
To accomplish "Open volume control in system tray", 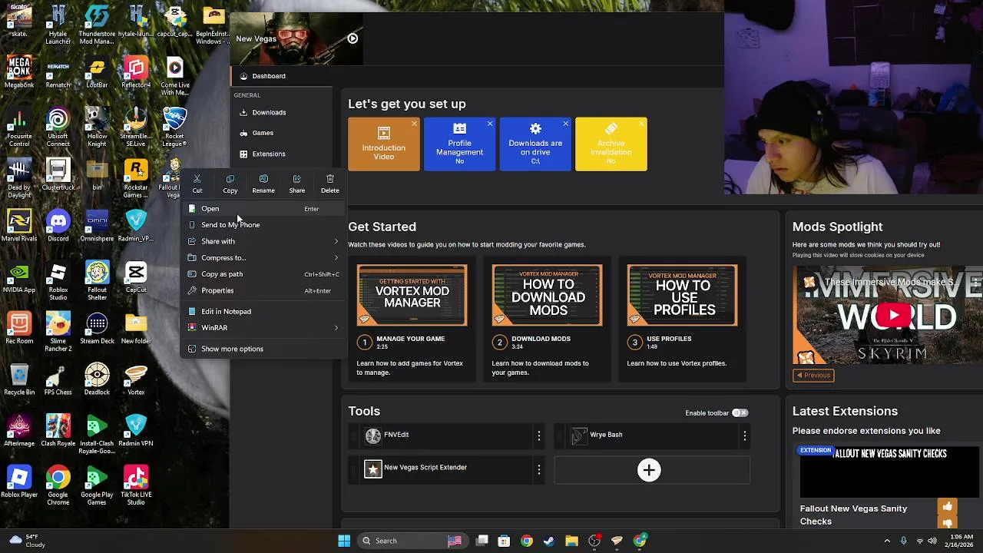I will [932, 541].
